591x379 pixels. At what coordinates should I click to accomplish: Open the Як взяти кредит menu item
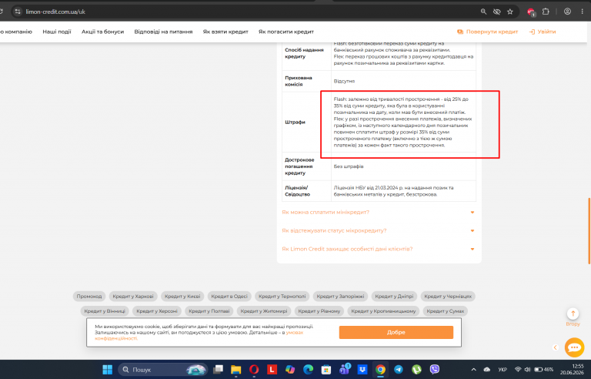(x=225, y=32)
